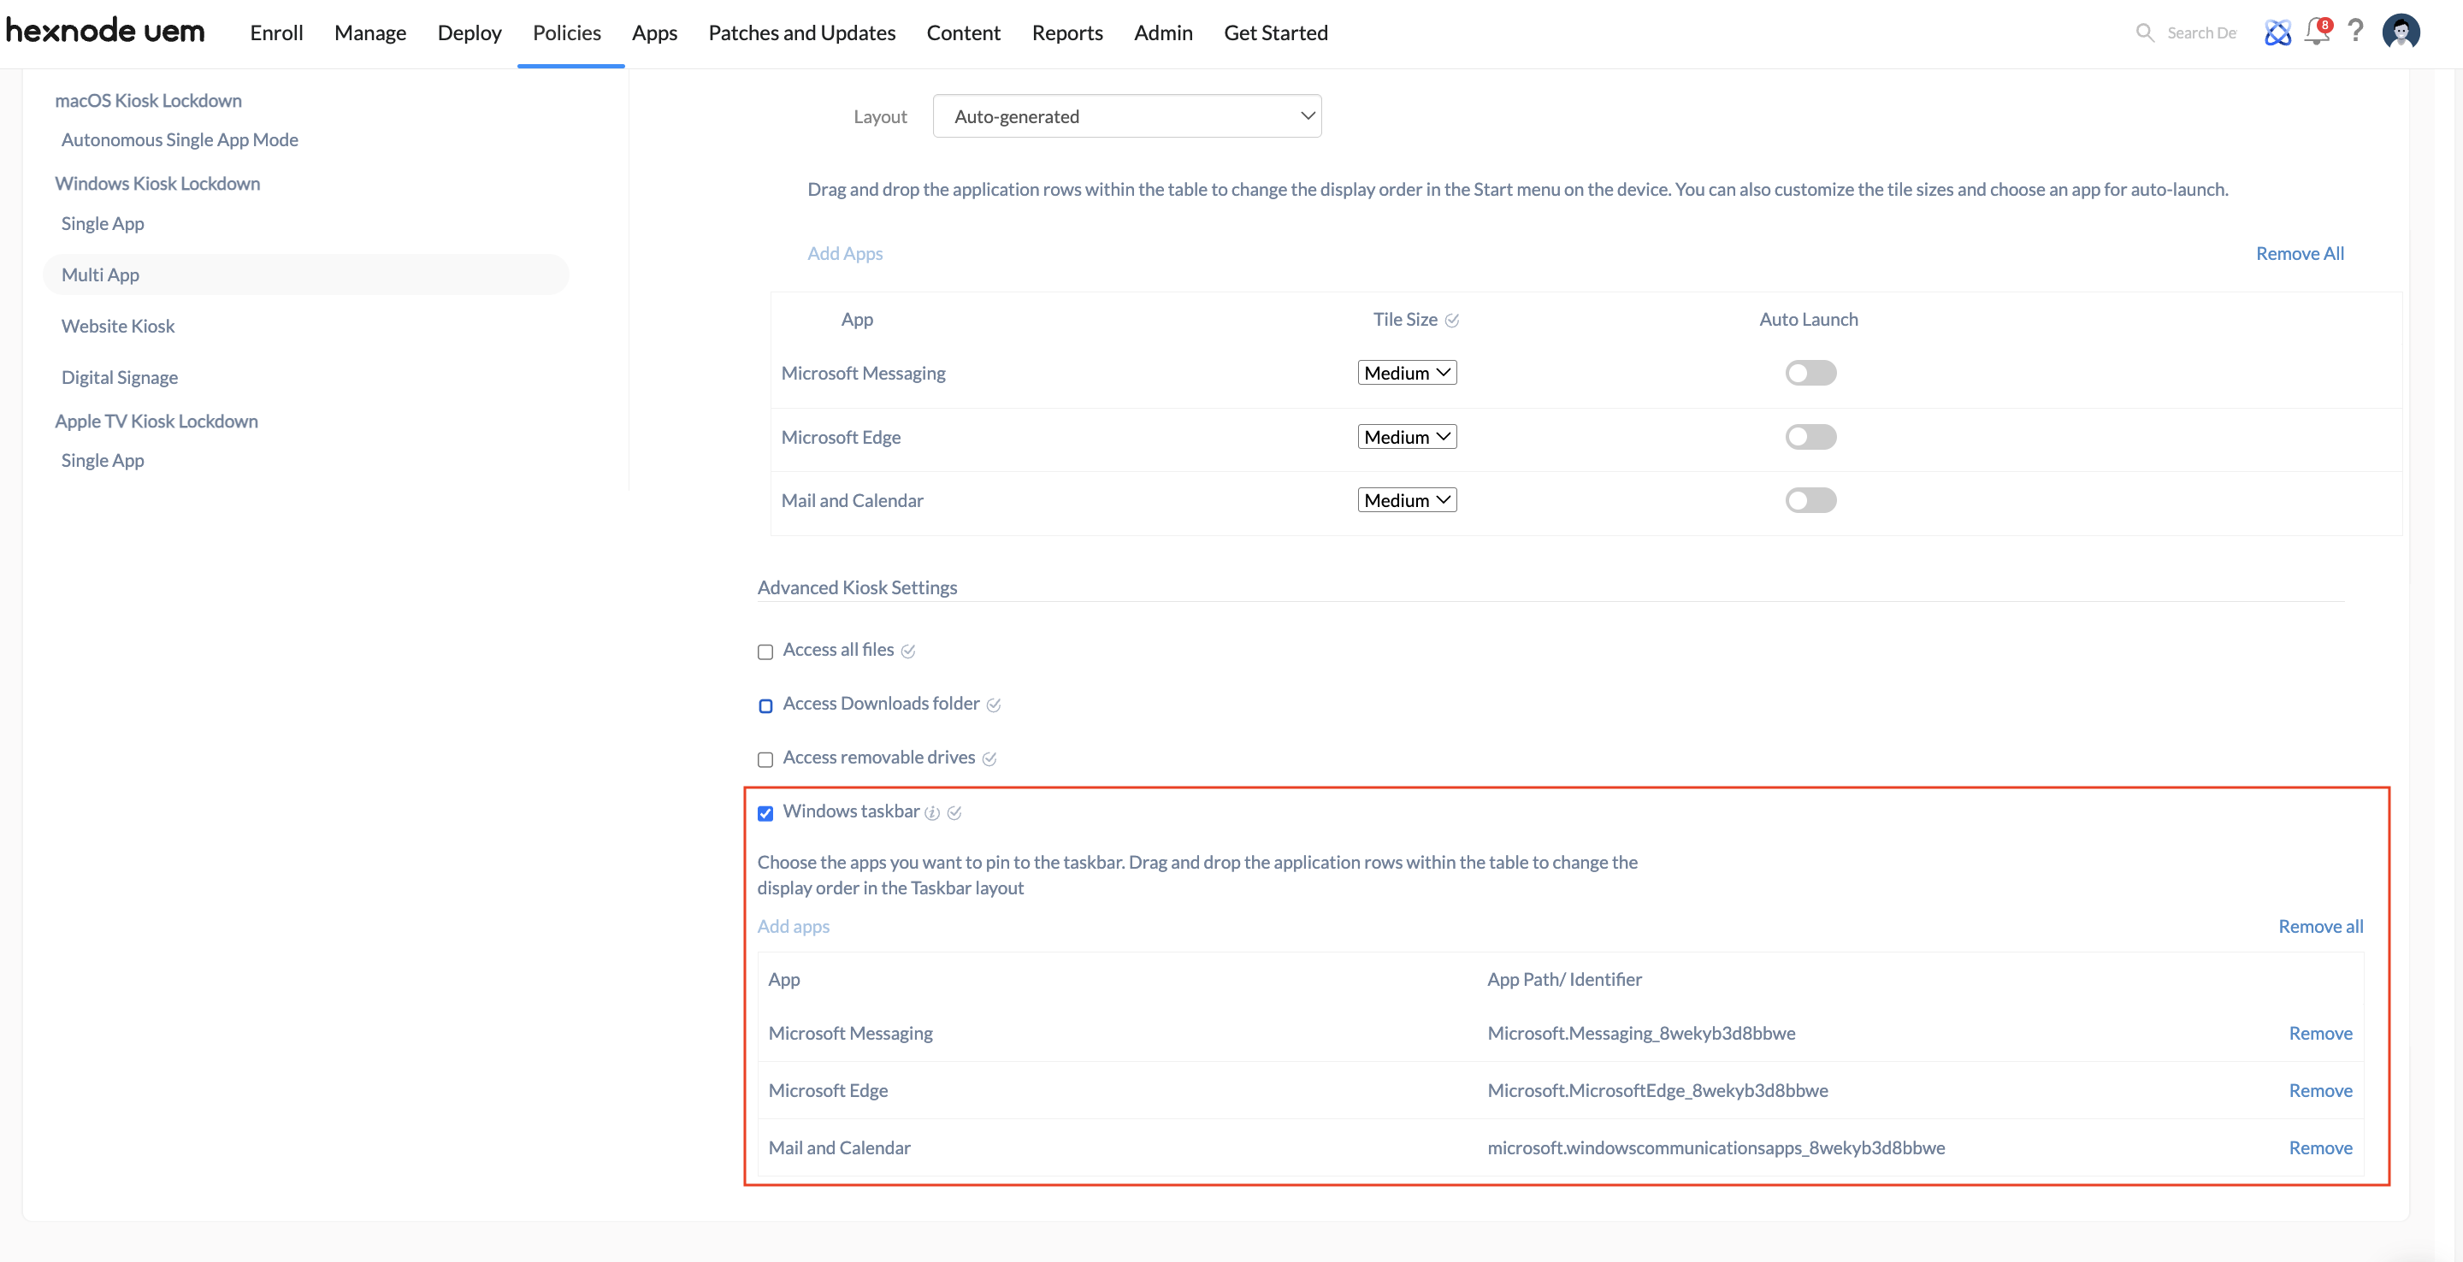Click the info icon next to Windows taskbar
The image size is (2463, 1262).
point(932,812)
